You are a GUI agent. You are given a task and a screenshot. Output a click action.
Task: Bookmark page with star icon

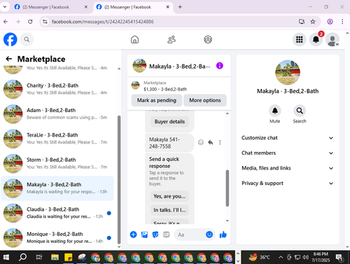pos(313,22)
